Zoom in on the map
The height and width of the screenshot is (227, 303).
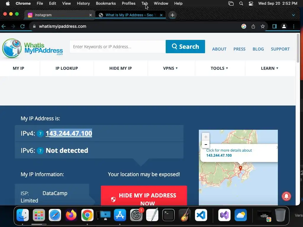tap(206, 137)
